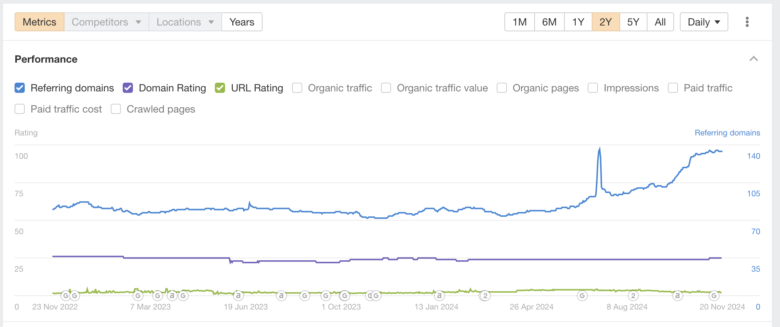Uncheck the Referring domains metric
This screenshot has width=780, height=327.
[x=19, y=88]
